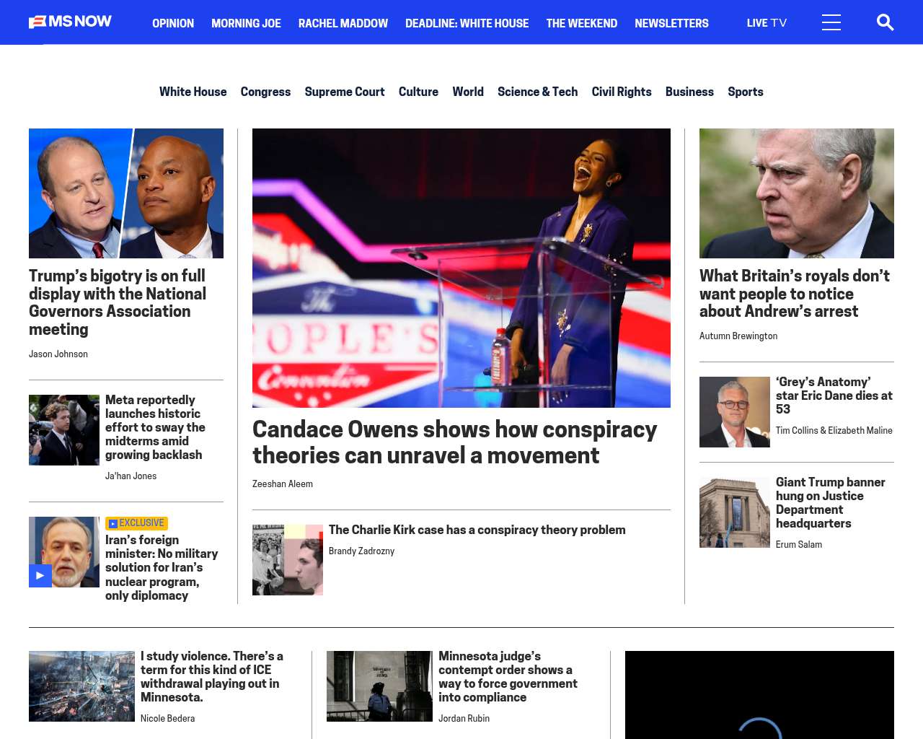Click the Meta midterms story thumbnail
923x739 pixels.
tap(64, 430)
